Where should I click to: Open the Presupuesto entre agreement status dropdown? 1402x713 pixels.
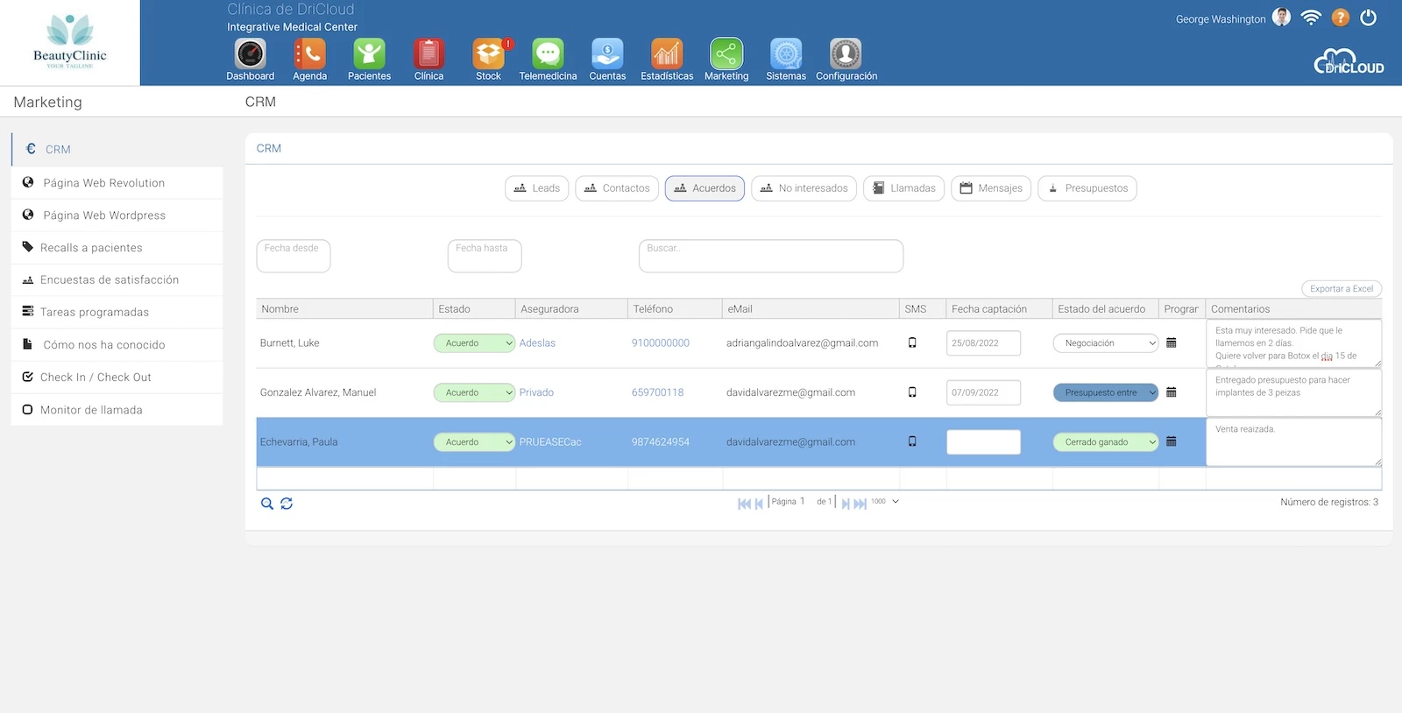(1106, 392)
